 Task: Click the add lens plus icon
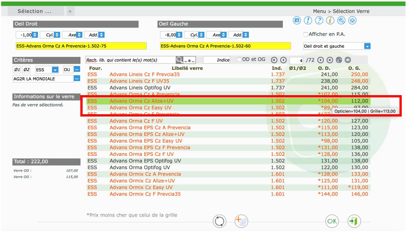(x=241, y=221)
